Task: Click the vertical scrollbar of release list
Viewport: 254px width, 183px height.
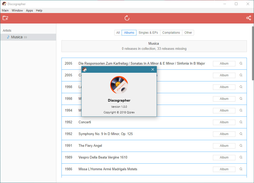Action: coord(252,54)
